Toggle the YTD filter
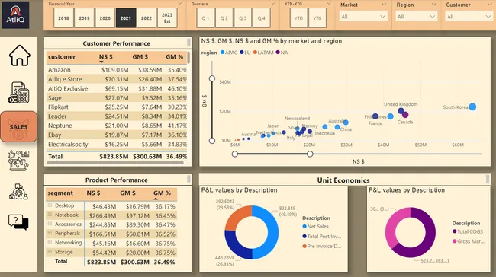 tap(298, 18)
